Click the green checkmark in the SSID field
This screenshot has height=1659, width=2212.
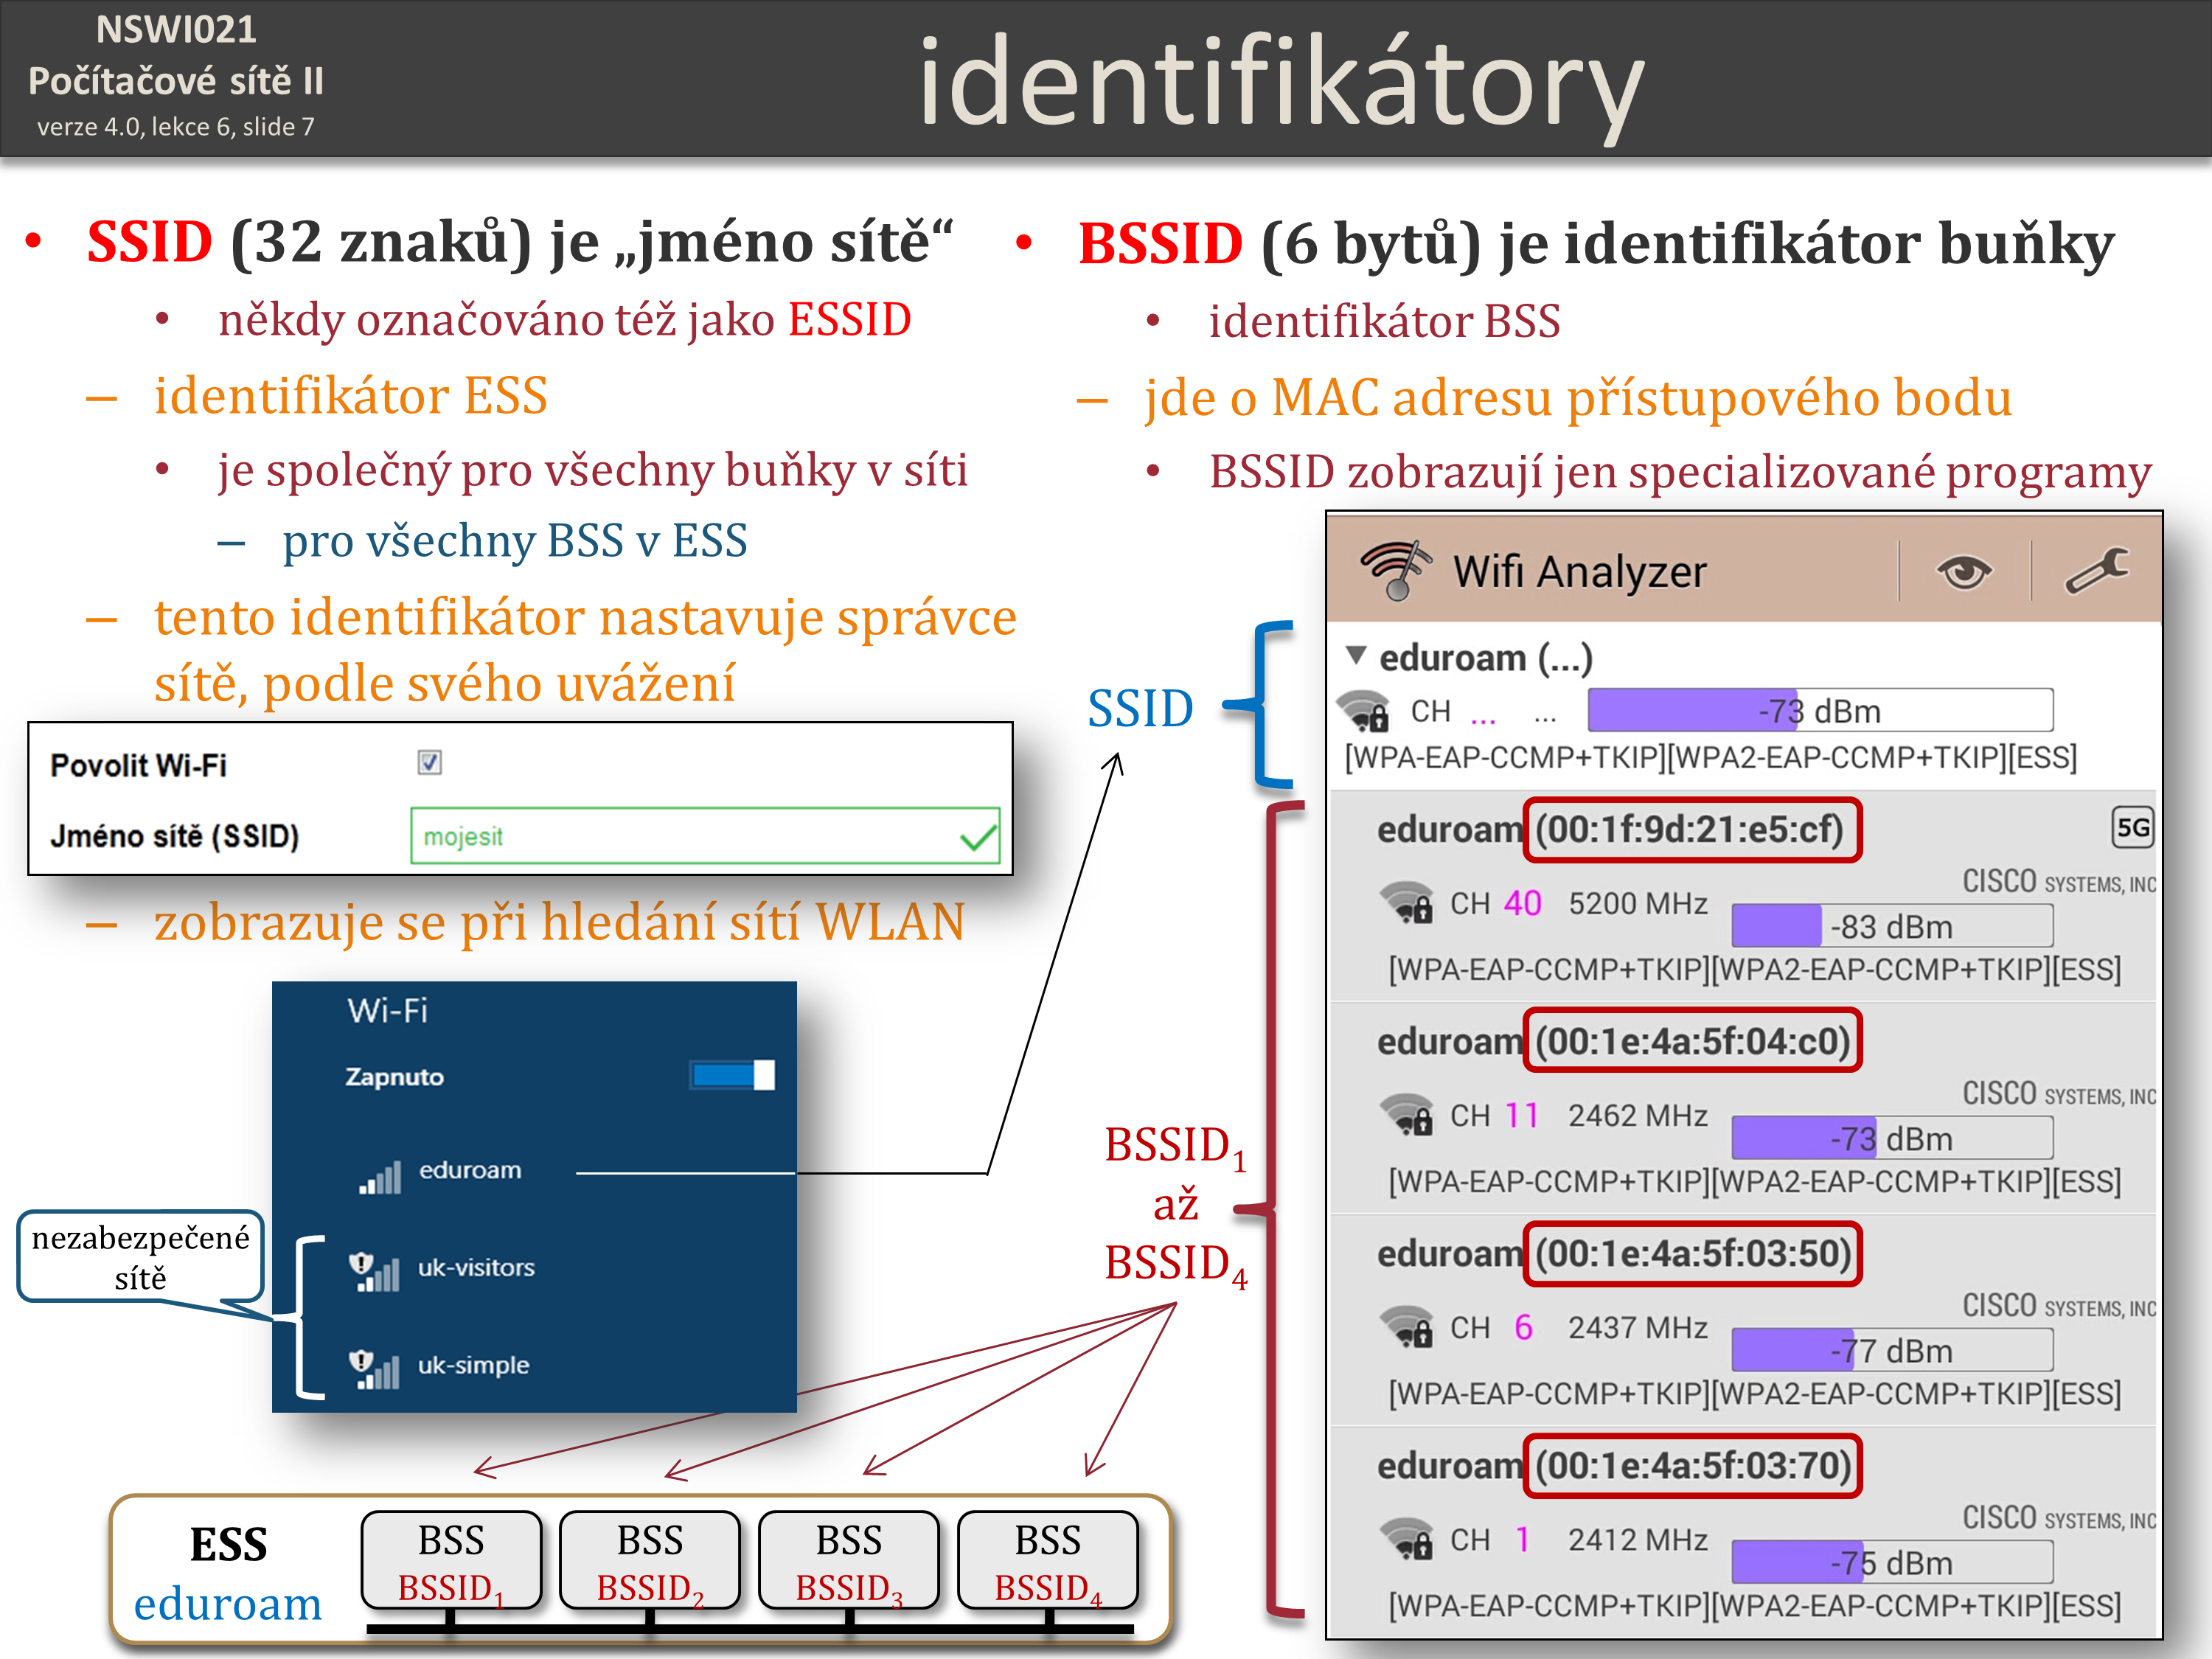pos(978,838)
